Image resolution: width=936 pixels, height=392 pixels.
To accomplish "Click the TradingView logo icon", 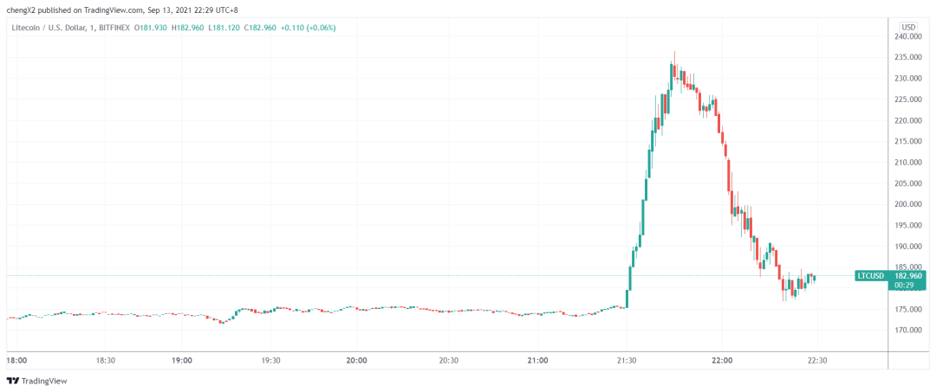I will [x=12, y=381].
